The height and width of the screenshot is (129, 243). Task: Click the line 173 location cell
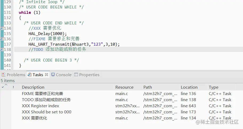[188, 112]
